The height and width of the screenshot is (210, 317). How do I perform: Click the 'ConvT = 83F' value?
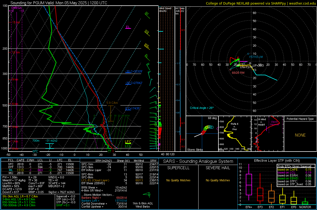point(36,183)
